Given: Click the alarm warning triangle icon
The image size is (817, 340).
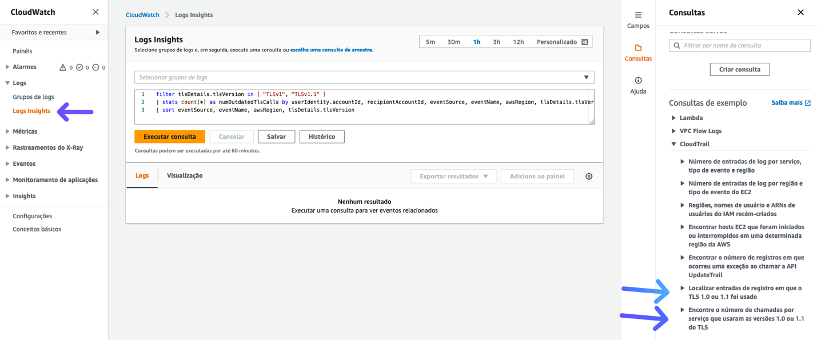Looking at the screenshot, I should (x=63, y=67).
